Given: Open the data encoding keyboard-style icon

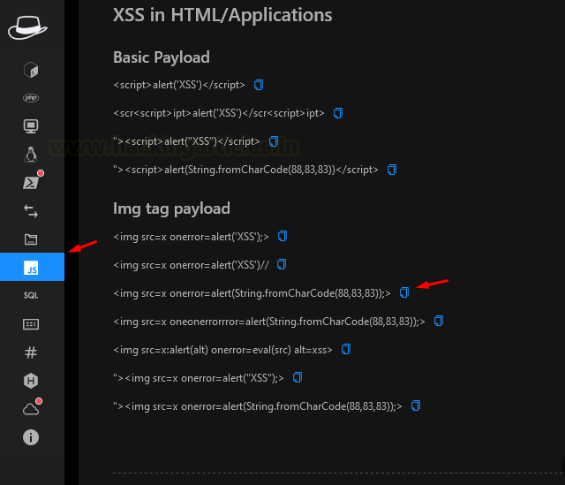Looking at the screenshot, I should (31, 324).
